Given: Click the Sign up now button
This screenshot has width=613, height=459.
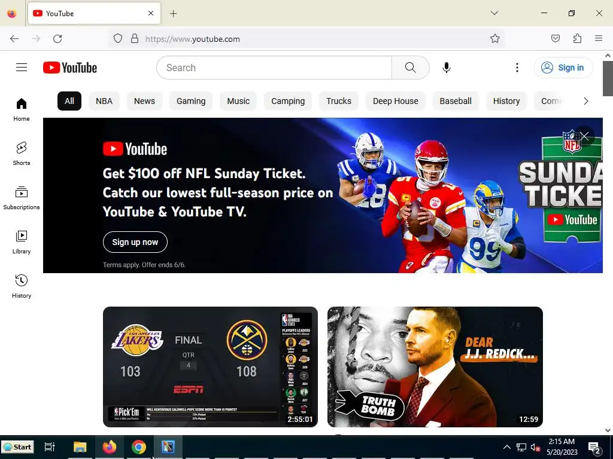Looking at the screenshot, I should coord(135,242).
